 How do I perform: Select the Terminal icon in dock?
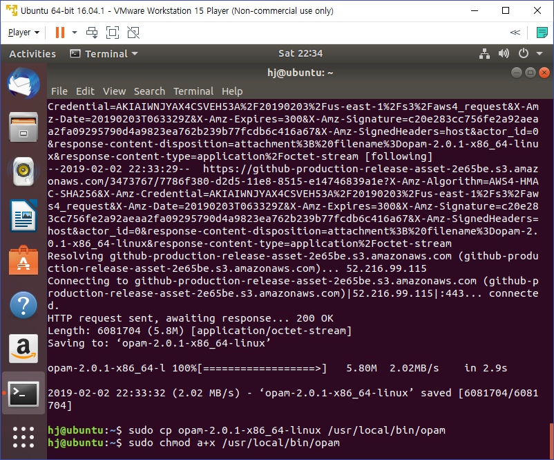23,394
